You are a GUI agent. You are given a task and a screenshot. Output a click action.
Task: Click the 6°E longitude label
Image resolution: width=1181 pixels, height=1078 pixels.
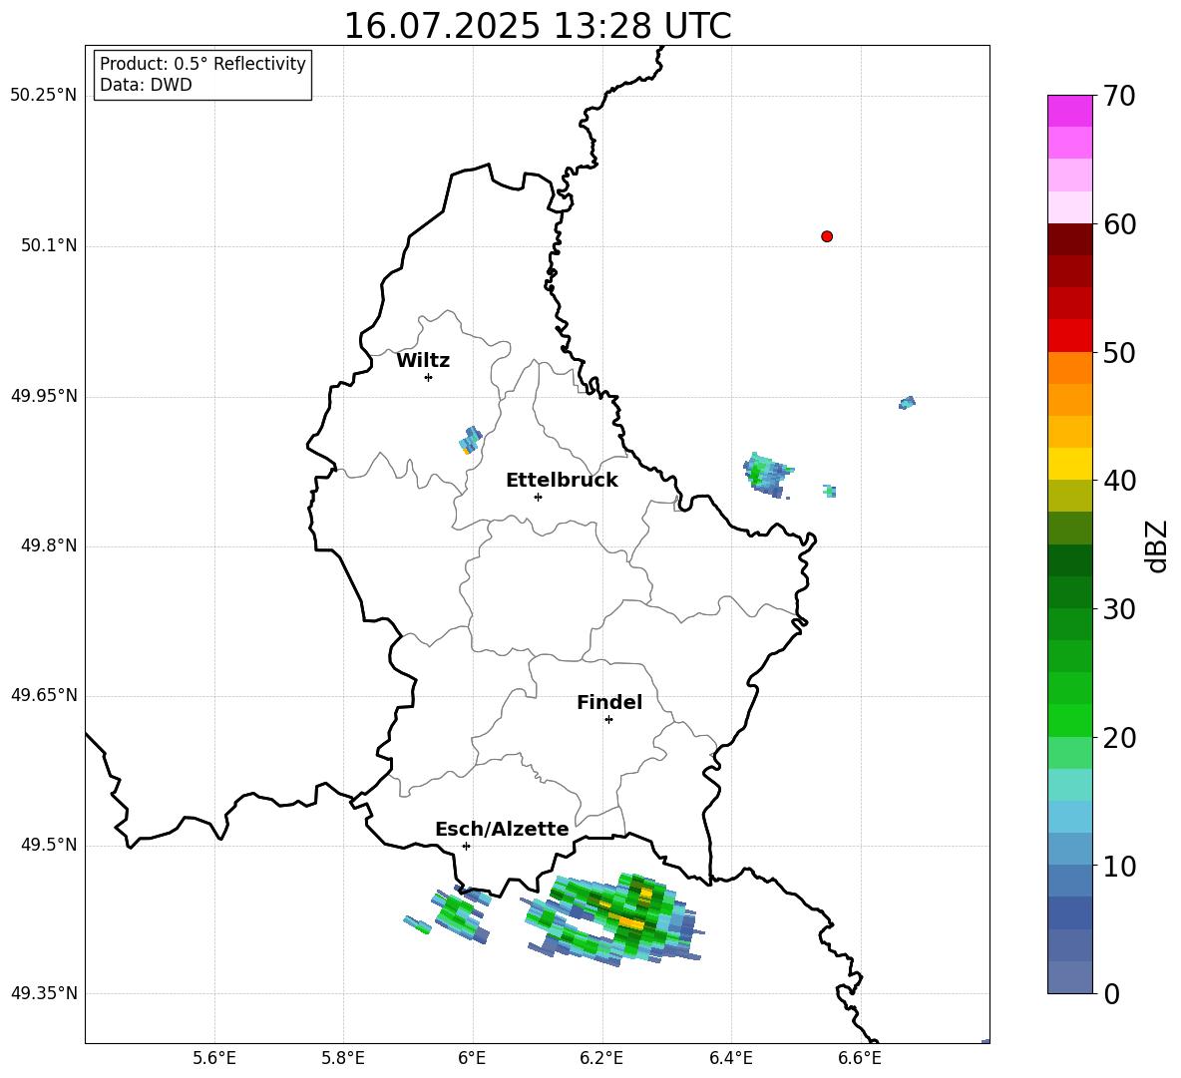(472, 1058)
